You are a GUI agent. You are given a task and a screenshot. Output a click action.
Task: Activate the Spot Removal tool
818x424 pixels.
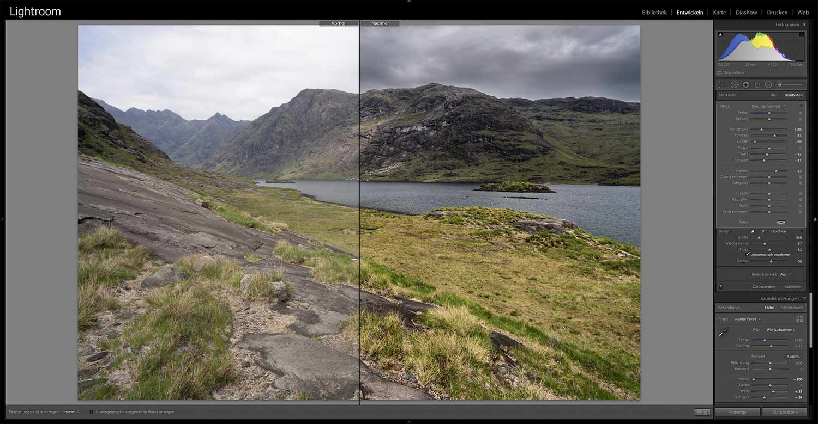[735, 85]
